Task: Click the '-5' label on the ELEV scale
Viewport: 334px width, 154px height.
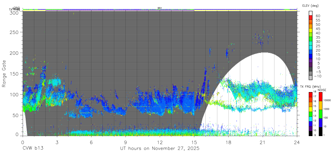Action: click(318, 72)
